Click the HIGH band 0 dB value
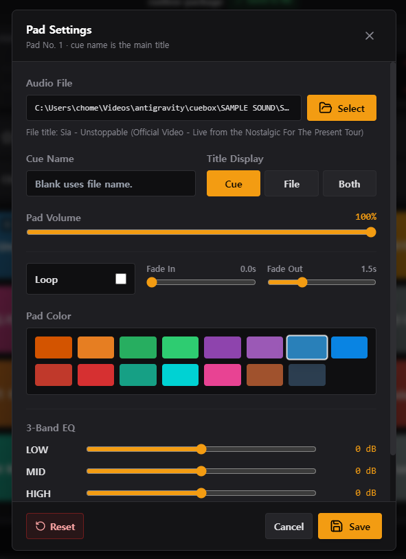Image resolution: width=406 pixels, height=559 pixels. (365, 493)
